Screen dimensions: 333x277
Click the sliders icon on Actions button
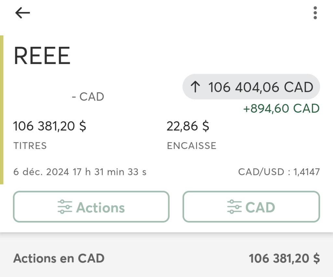point(65,207)
